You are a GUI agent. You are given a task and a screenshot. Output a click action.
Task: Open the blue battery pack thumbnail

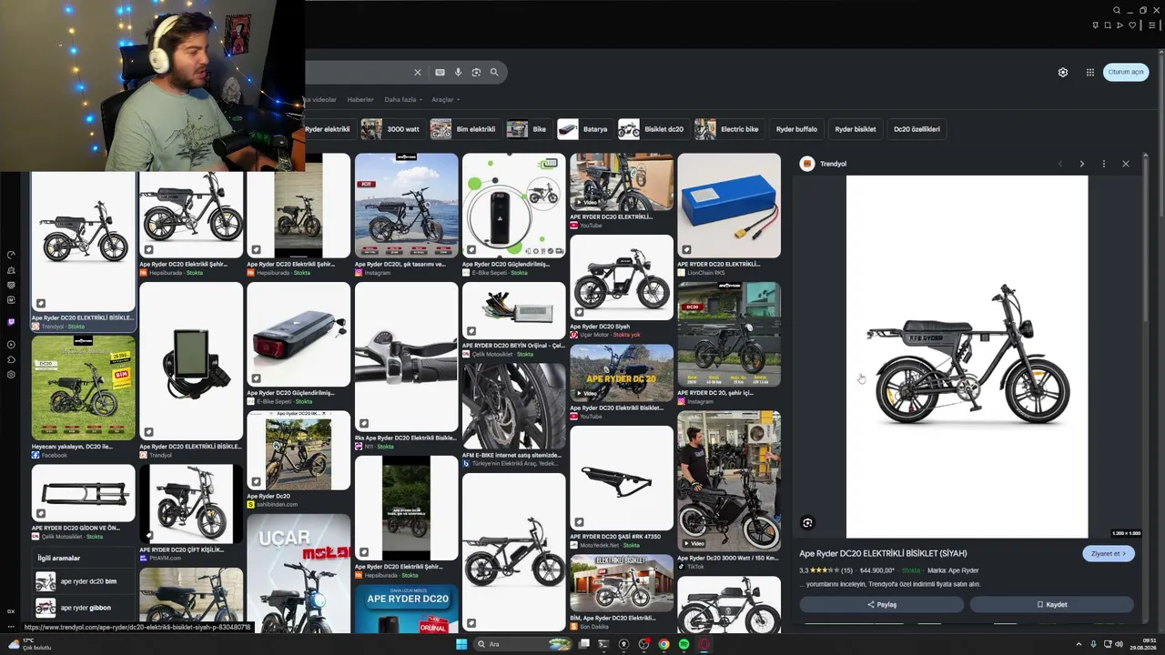tap(729, 206)
